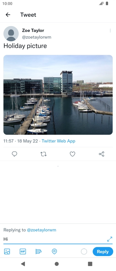This screenshot has width=116, height=271.
Task: Retweet the Holiday picture tweet
Action: (44, 154)
